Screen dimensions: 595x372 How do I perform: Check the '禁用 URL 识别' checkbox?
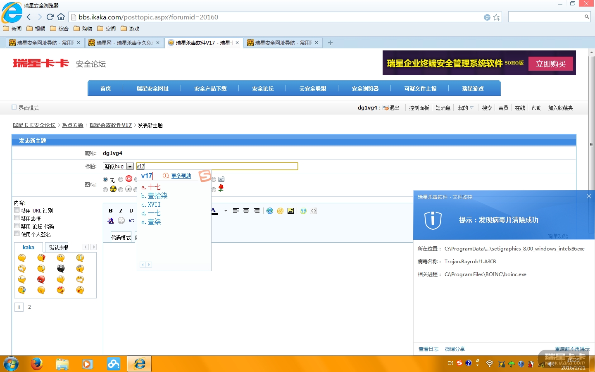pos(17,210)
